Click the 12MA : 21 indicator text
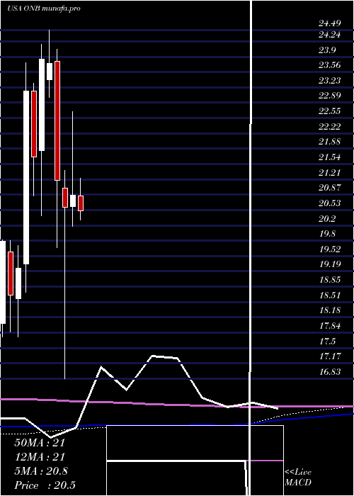Image resolution: width=354 pixels, height=496 pixels. [x=40, y=456]
